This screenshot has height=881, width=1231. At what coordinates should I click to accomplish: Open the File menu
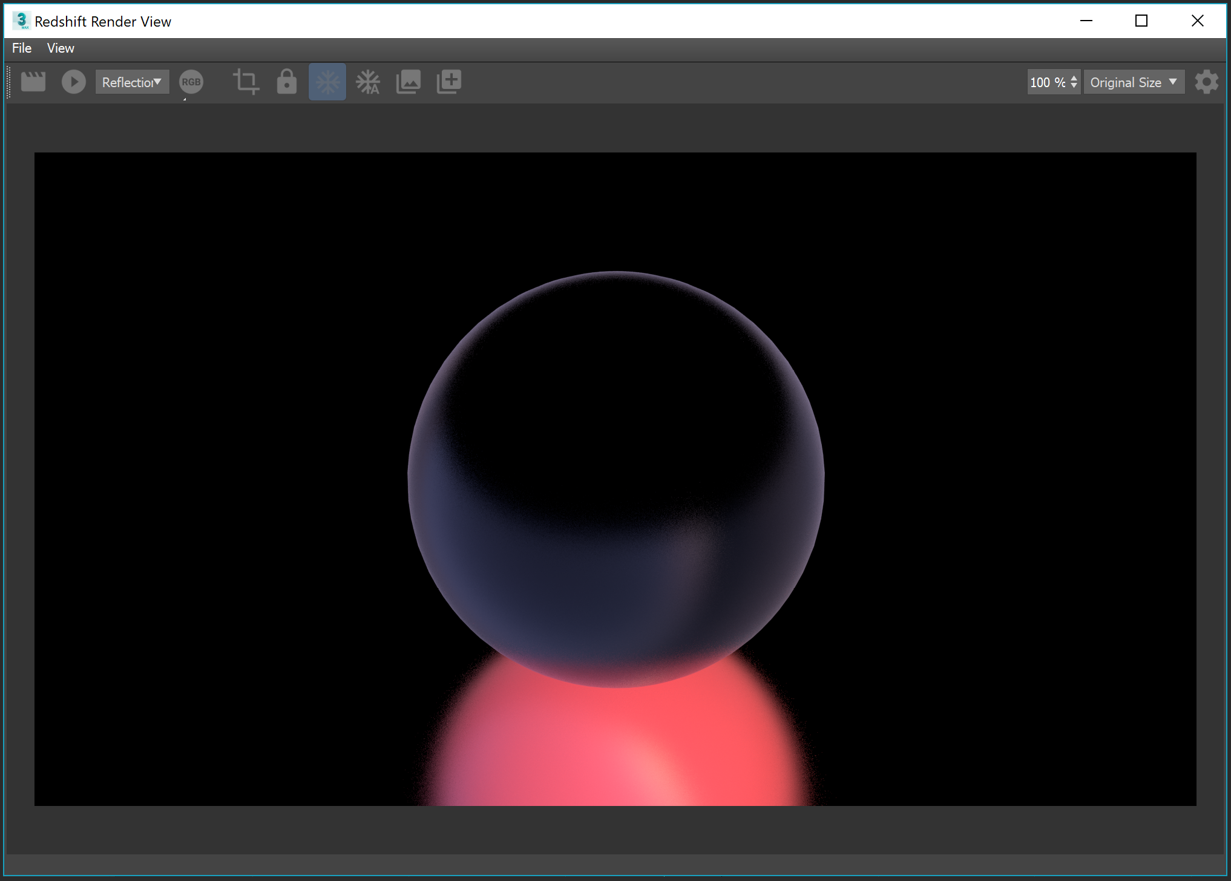(x=22, y=48)
